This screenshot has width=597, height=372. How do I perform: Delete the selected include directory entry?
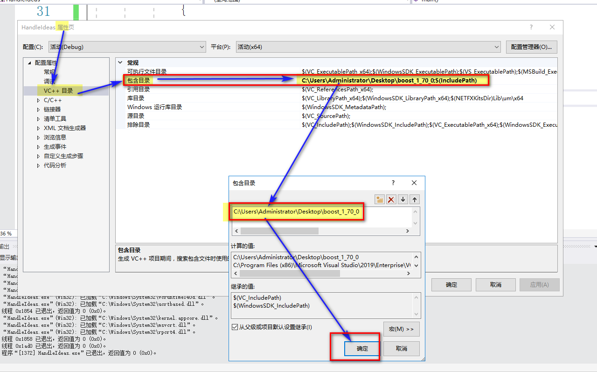coord(391,200)
